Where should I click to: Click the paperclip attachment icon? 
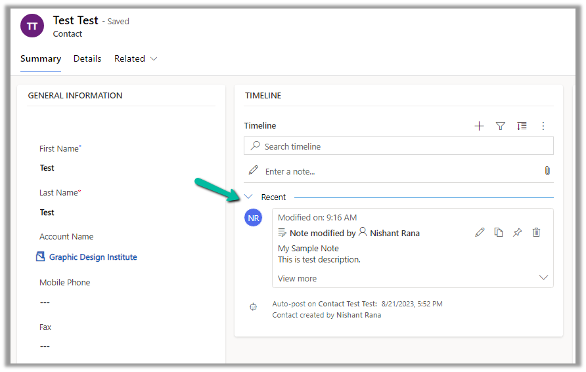coord(547,171)
